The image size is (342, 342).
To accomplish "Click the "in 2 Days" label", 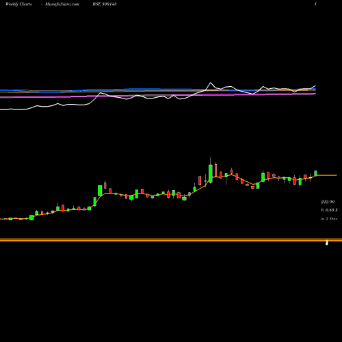I will click(x=329, y=218).
